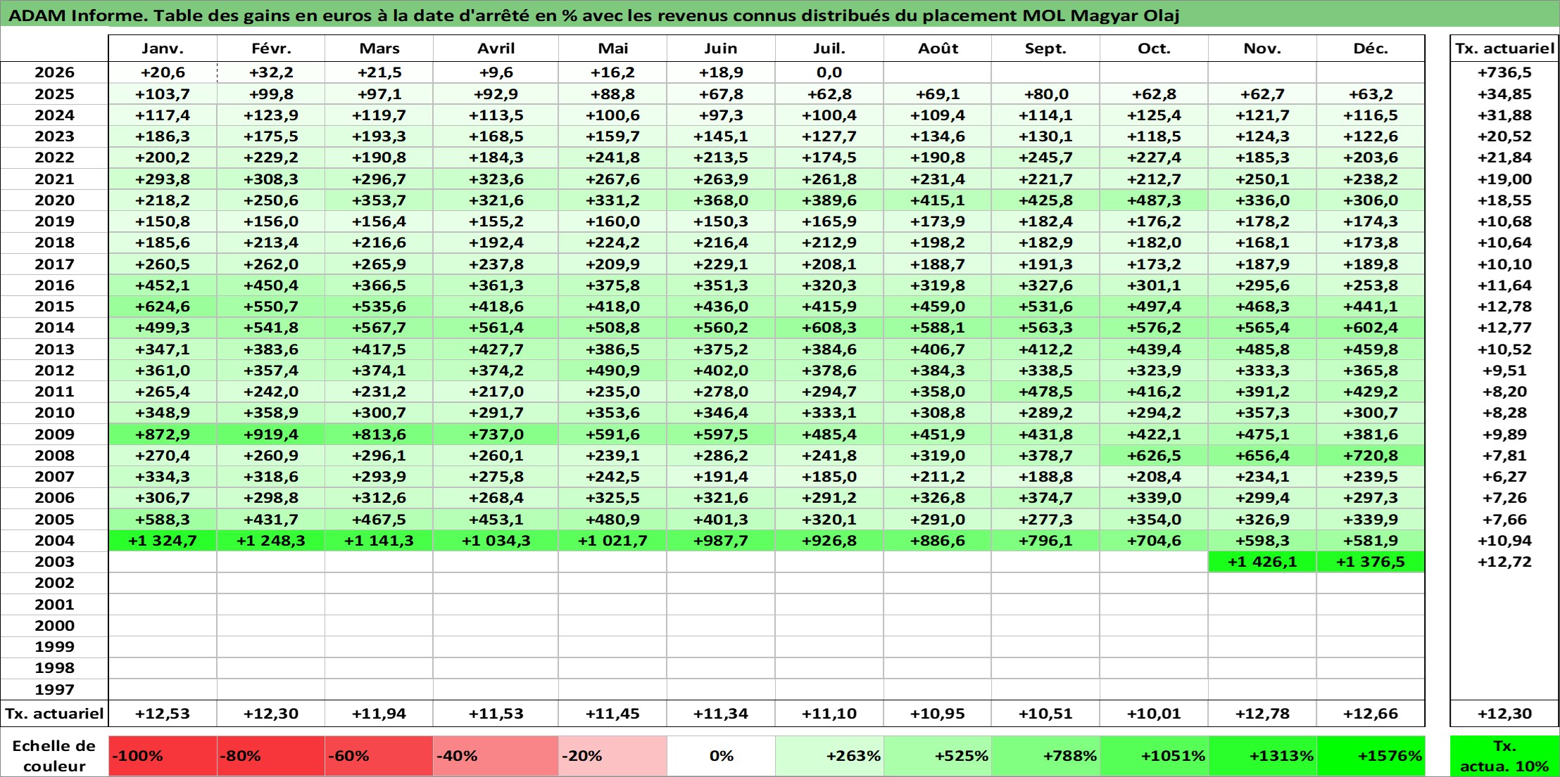Click cell +12,53 in bottom Tx. actuariel row
1560x777 pixels.
tap(163, 714)
